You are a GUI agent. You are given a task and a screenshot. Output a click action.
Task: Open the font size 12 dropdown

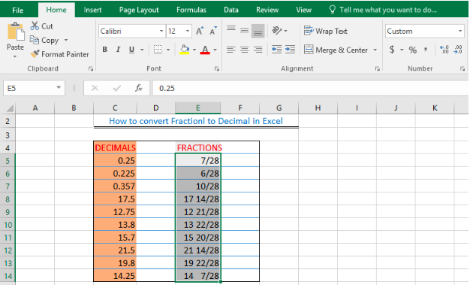click(x=188, y=31)
